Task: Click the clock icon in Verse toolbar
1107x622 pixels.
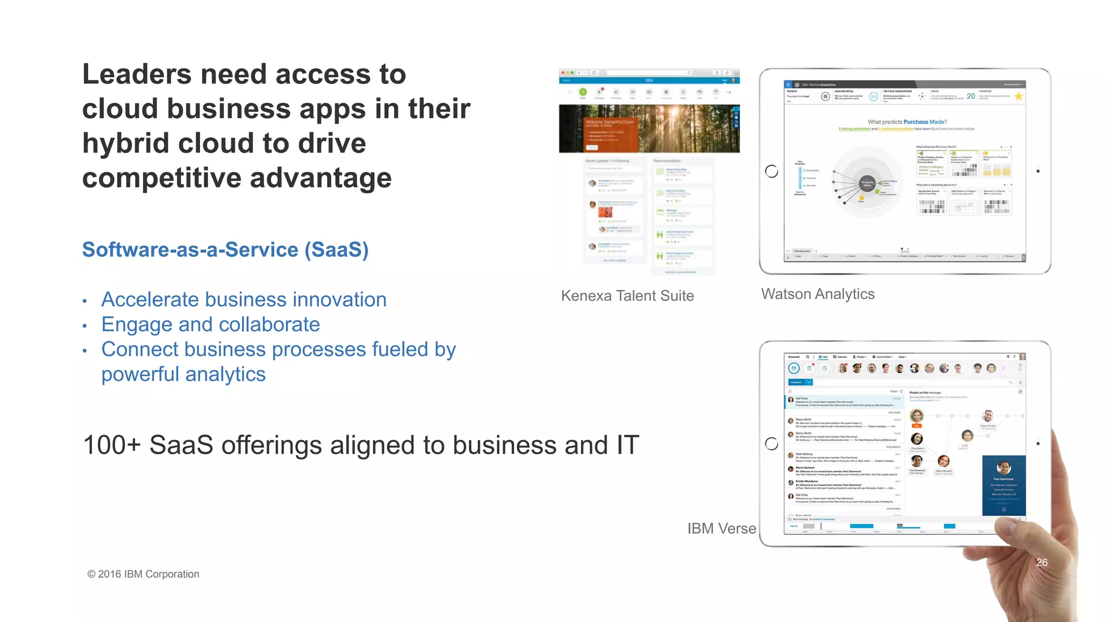Action: pyautogui.click(x=824, y=368)
